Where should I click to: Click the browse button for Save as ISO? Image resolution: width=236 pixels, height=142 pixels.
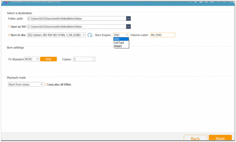128,27
